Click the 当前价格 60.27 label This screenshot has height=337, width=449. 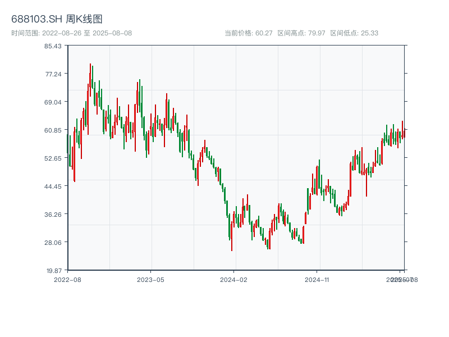pyautogui.click(x=248, y=33)
